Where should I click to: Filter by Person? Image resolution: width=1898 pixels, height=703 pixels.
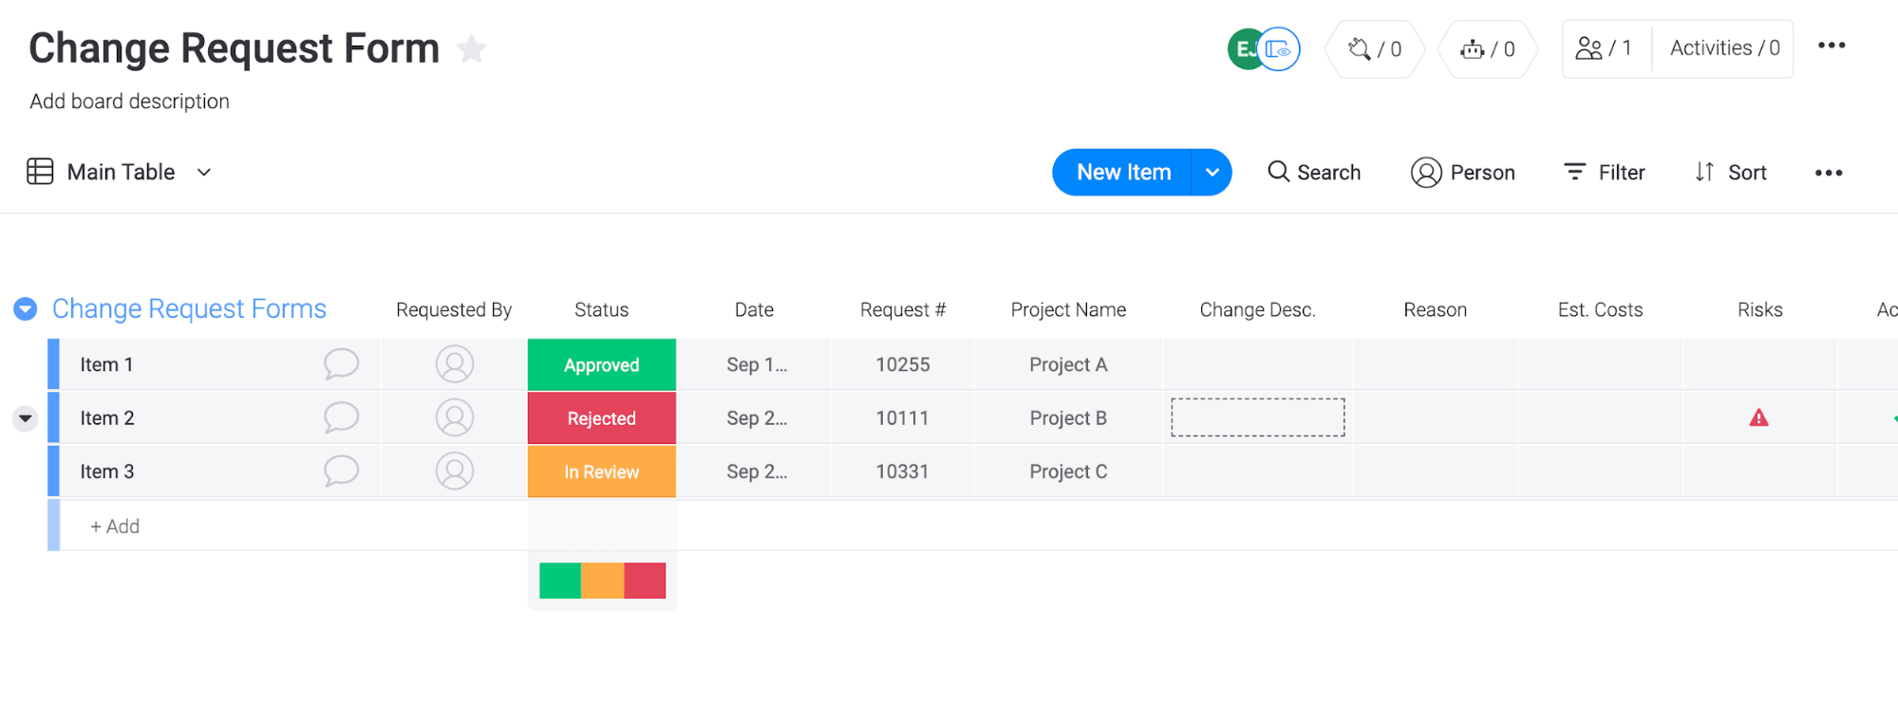point(1463,173)
